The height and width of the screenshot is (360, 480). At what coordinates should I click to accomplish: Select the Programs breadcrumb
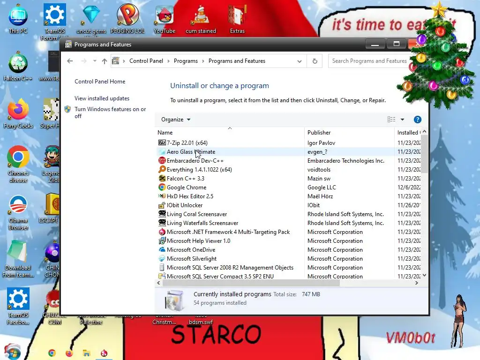[186, 61]
